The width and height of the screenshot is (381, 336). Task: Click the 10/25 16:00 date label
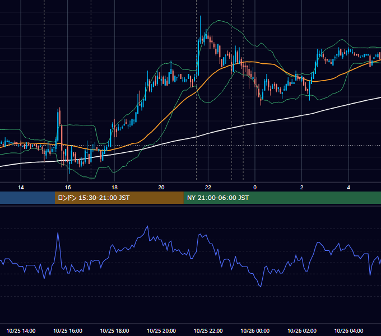pos(68,330)
